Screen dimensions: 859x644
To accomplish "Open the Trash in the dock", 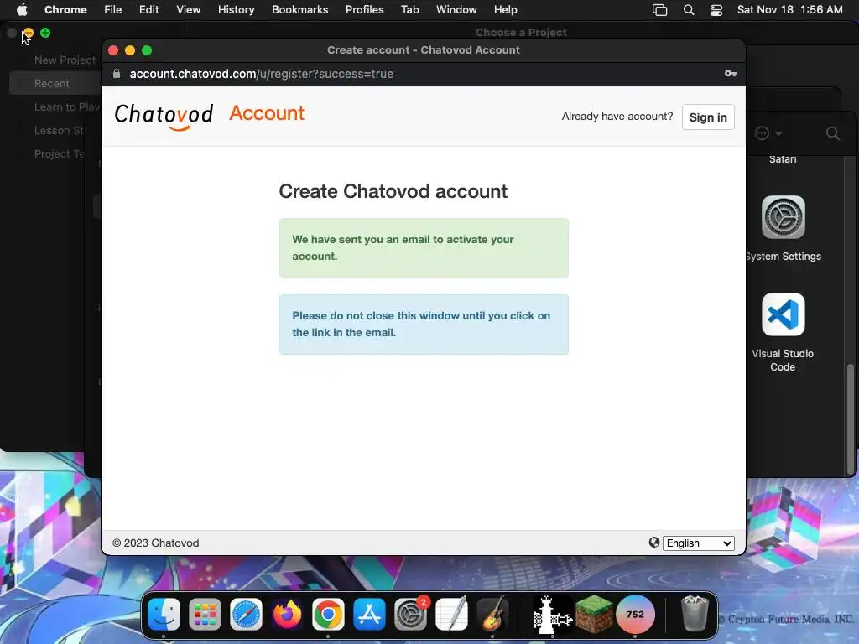I will 695,614.
